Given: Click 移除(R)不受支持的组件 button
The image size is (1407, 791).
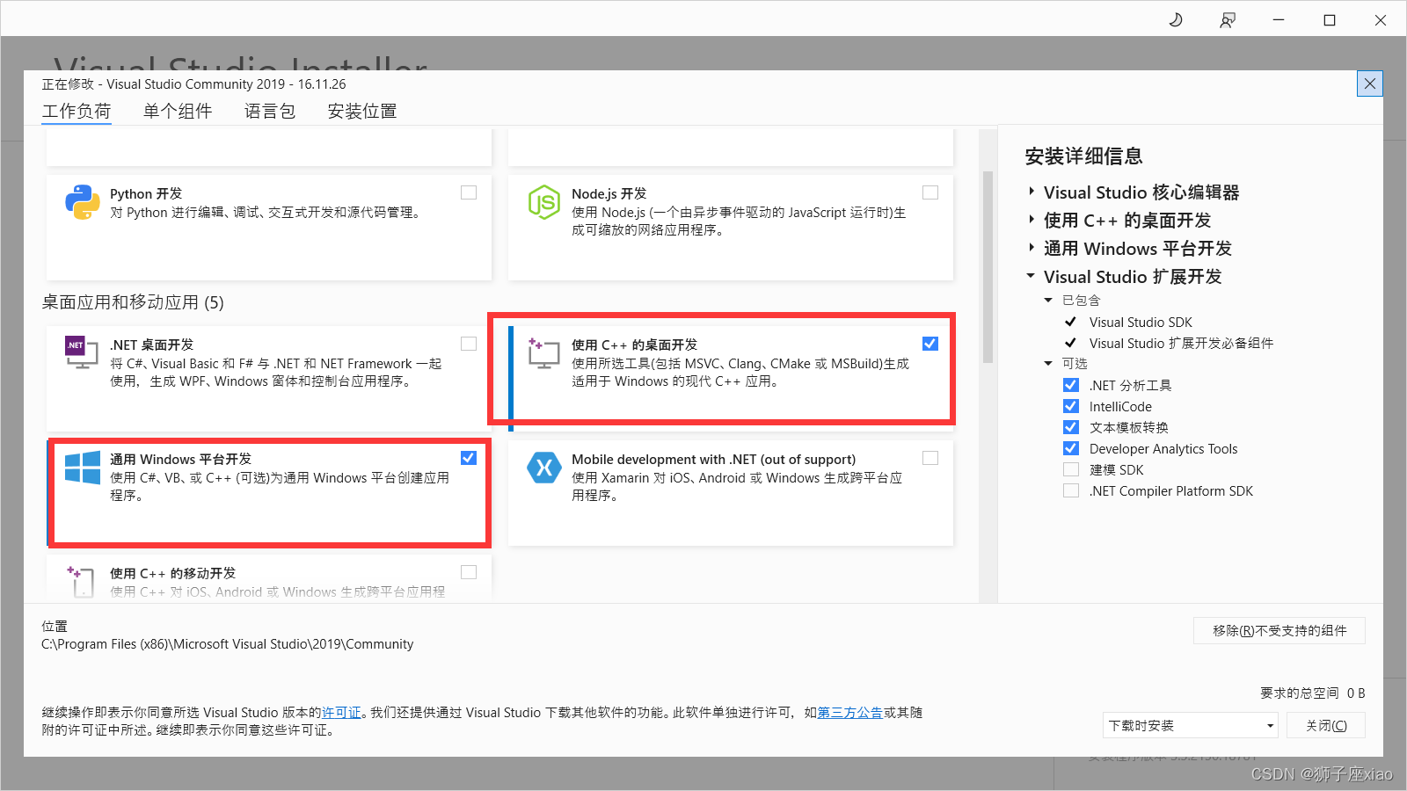Looking at the screenshot, I should coord(1279,630).
